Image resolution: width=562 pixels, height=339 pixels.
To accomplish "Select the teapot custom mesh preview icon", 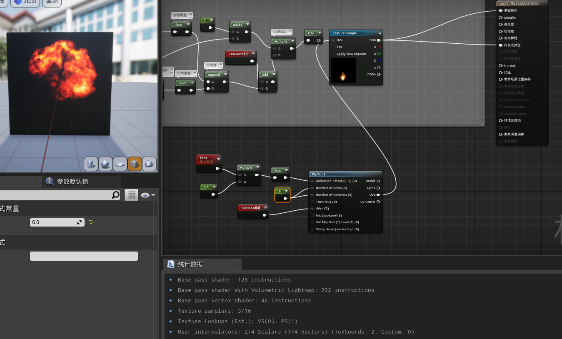I will coord(149,164).
